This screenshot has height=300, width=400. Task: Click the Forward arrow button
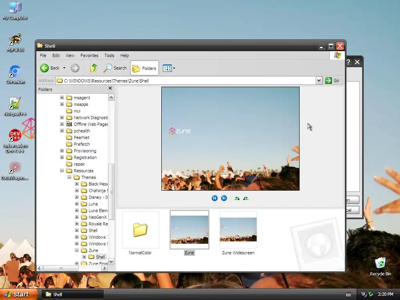75,68
